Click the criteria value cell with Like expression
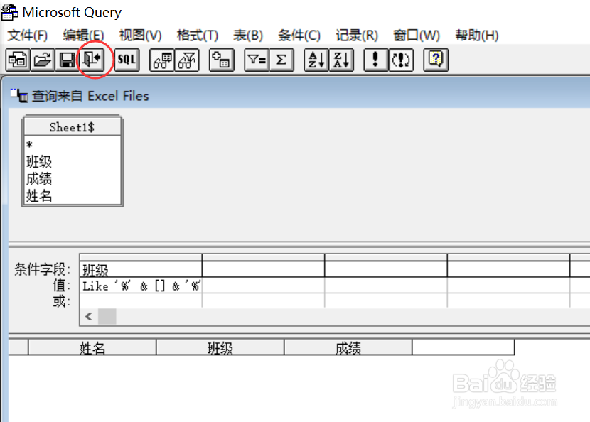This screenshot has width=590, height=422. pyautogui.click(x=141, y=286)
